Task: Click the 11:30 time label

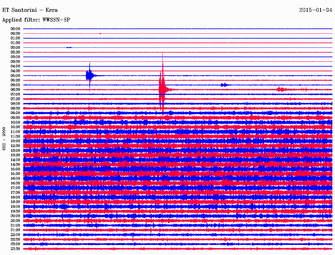Action: pyautogui.click(x=15, y=136)
